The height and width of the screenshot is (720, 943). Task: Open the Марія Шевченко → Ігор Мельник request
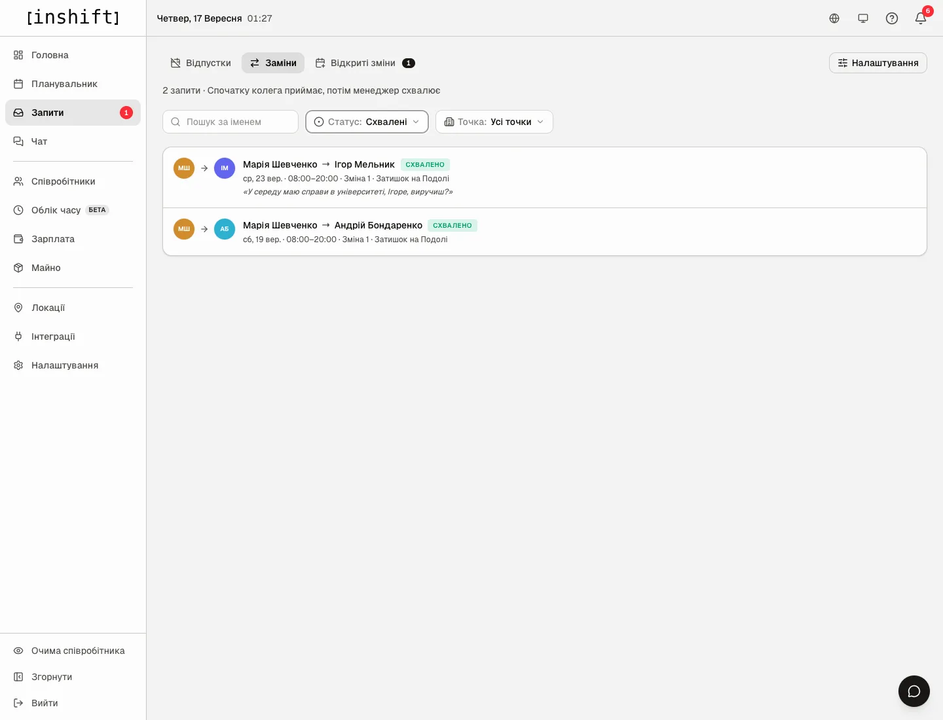point(545,177)
